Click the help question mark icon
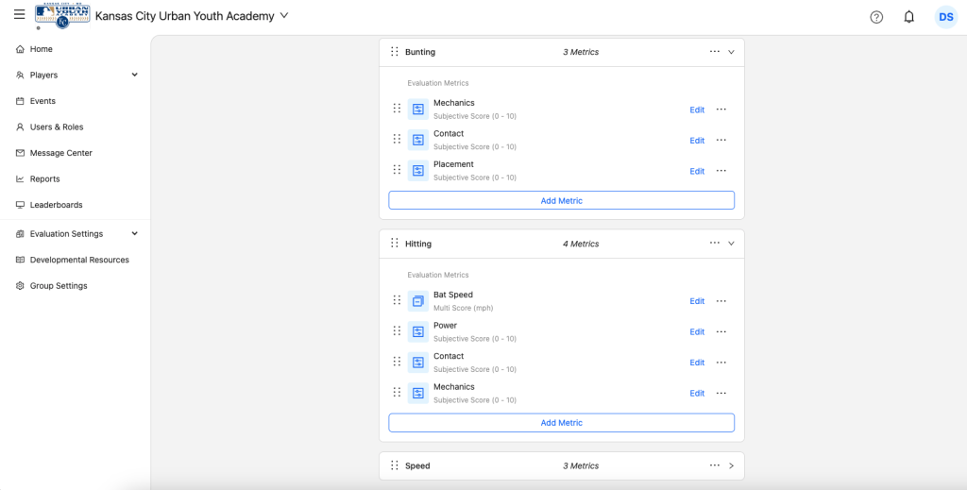The height and width of the screenshot is (490, 967). (876, 17)
